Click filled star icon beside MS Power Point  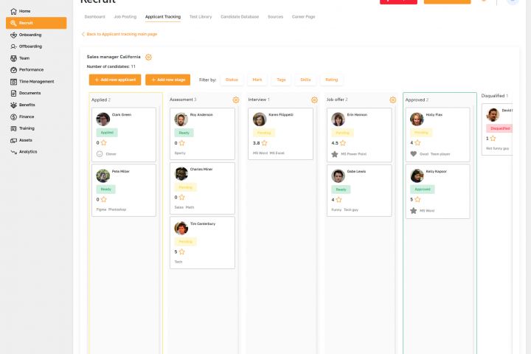335,154
